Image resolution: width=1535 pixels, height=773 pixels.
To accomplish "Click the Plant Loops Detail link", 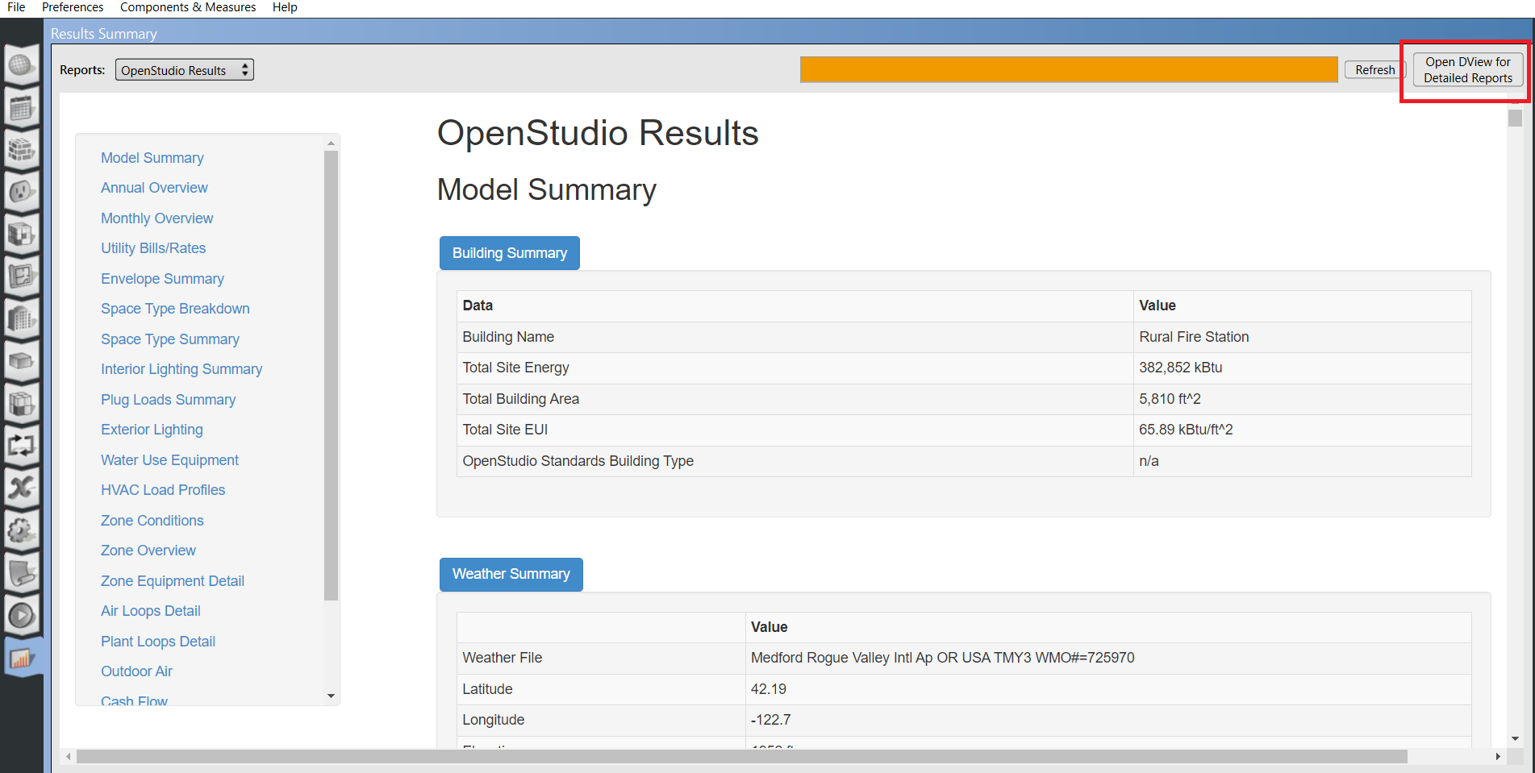I will coord(158,642).
